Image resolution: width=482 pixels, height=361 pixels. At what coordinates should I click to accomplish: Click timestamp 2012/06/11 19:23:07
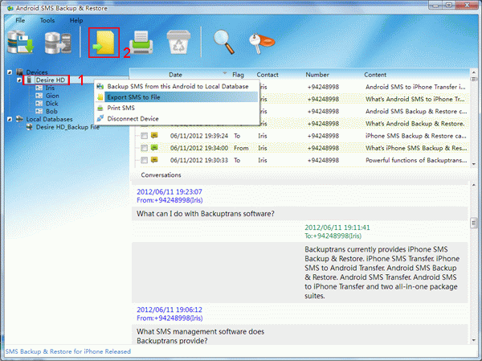170,191
